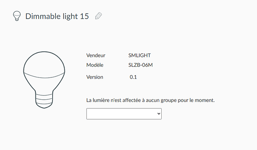Viewport: 257px width, 150px height.
Task: Click the Modèle label
Action: coord(95,65)
